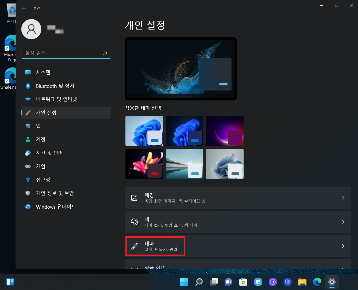This screenshot has width=358, height=290.
Task: Open the 테마 theme settings row
Action: tap(238, 246)
